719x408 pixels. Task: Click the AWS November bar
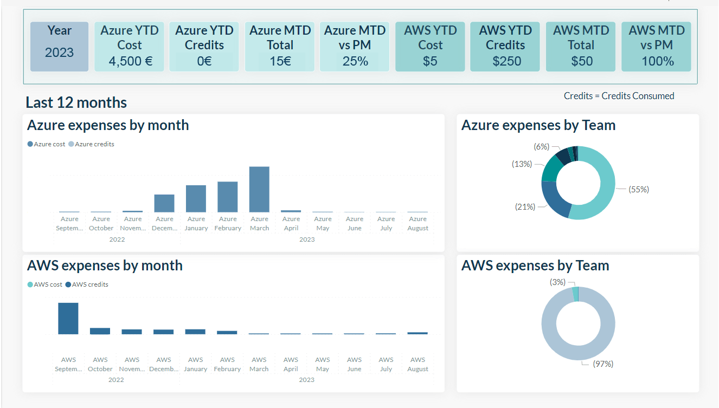click(132, 332)
